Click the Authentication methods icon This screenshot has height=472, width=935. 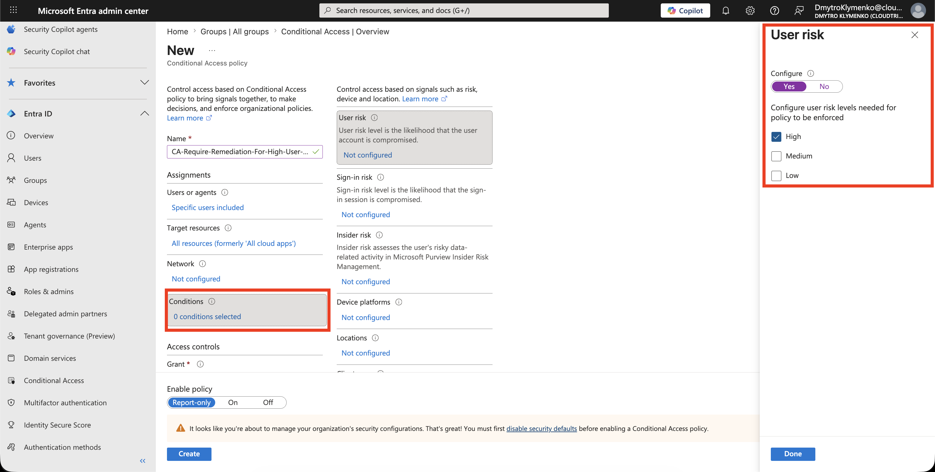[x=11, y=447]
